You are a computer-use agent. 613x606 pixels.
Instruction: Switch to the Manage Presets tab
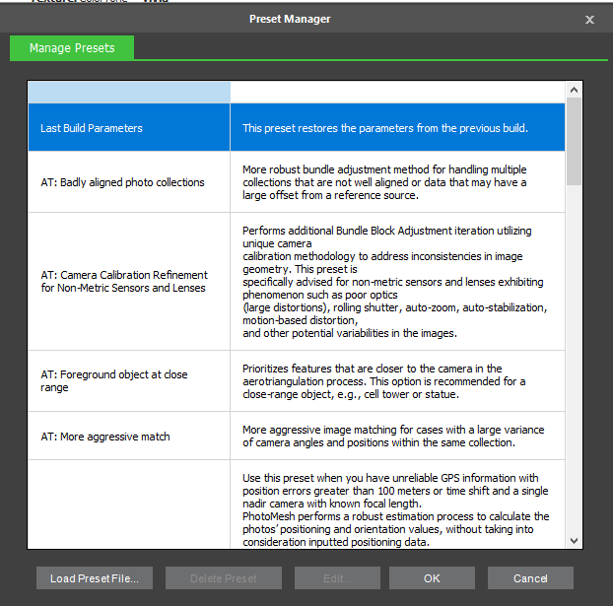point(72,47)
